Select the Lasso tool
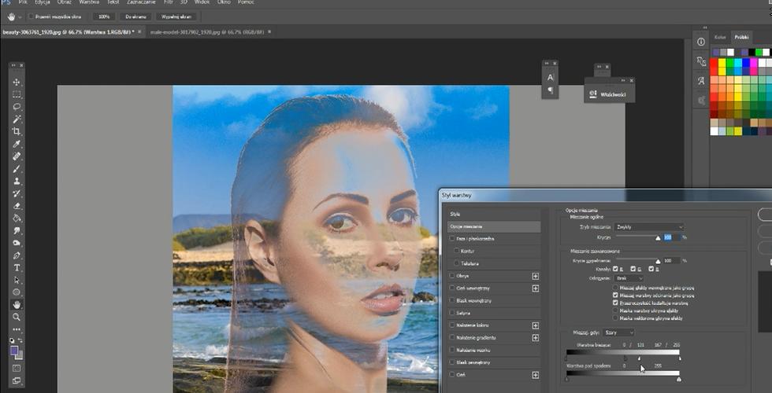The width and height of the screenshot is (772, 393). click(x=17, y=107)
